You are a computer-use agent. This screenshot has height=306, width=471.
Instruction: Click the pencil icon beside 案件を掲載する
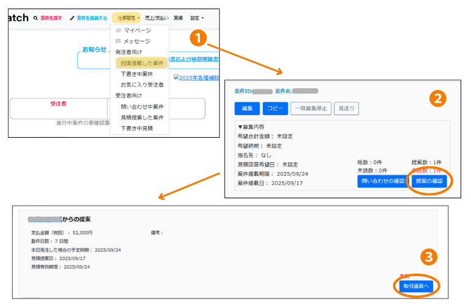tap(73, 18)
